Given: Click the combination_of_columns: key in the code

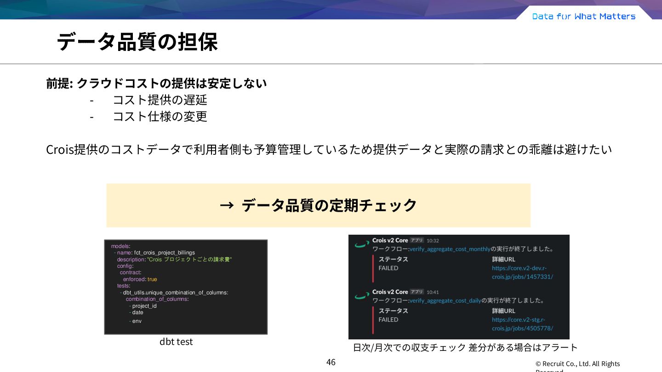Looking at the screenshot, I should (157, 299).
